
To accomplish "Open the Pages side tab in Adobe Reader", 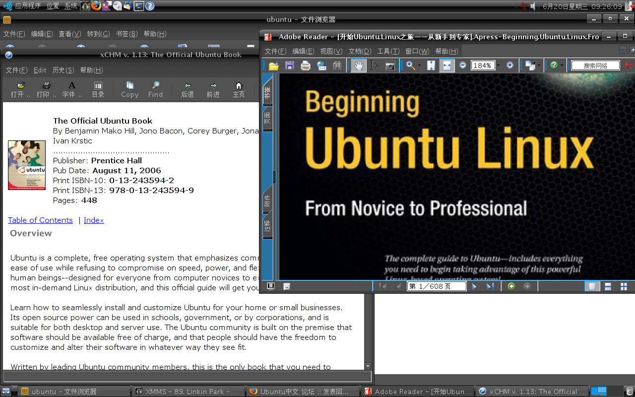I will click(267, 118).
